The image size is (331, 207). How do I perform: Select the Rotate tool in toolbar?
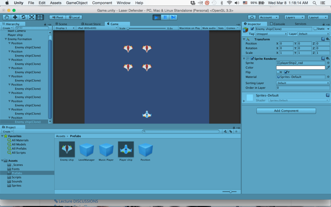tap(23, 17)
